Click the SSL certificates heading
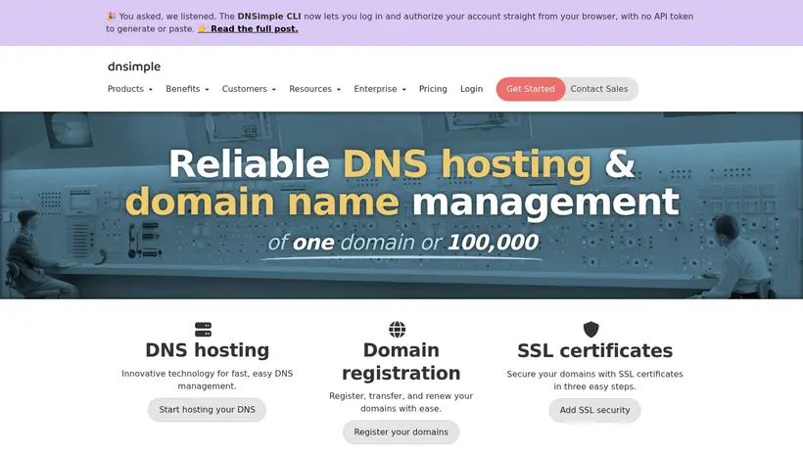This screenshot has width=803, height=451. point(594,351)
